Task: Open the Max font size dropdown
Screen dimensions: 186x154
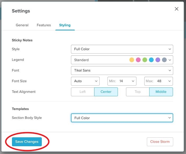Action: [x=159, y=81]
